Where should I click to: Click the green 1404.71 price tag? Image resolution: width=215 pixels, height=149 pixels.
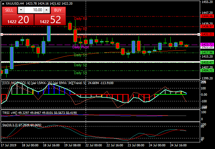207,71
